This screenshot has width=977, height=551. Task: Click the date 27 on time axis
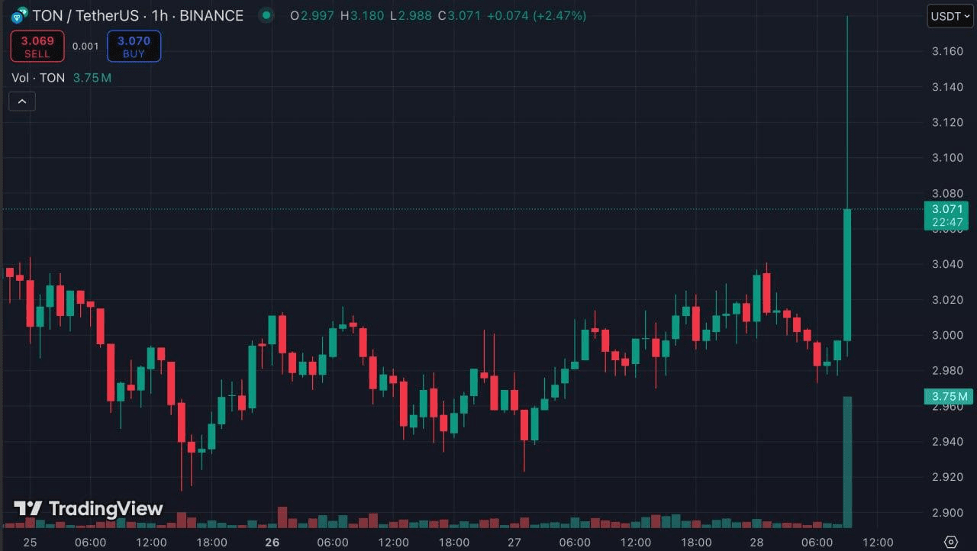tap(514, 543)
